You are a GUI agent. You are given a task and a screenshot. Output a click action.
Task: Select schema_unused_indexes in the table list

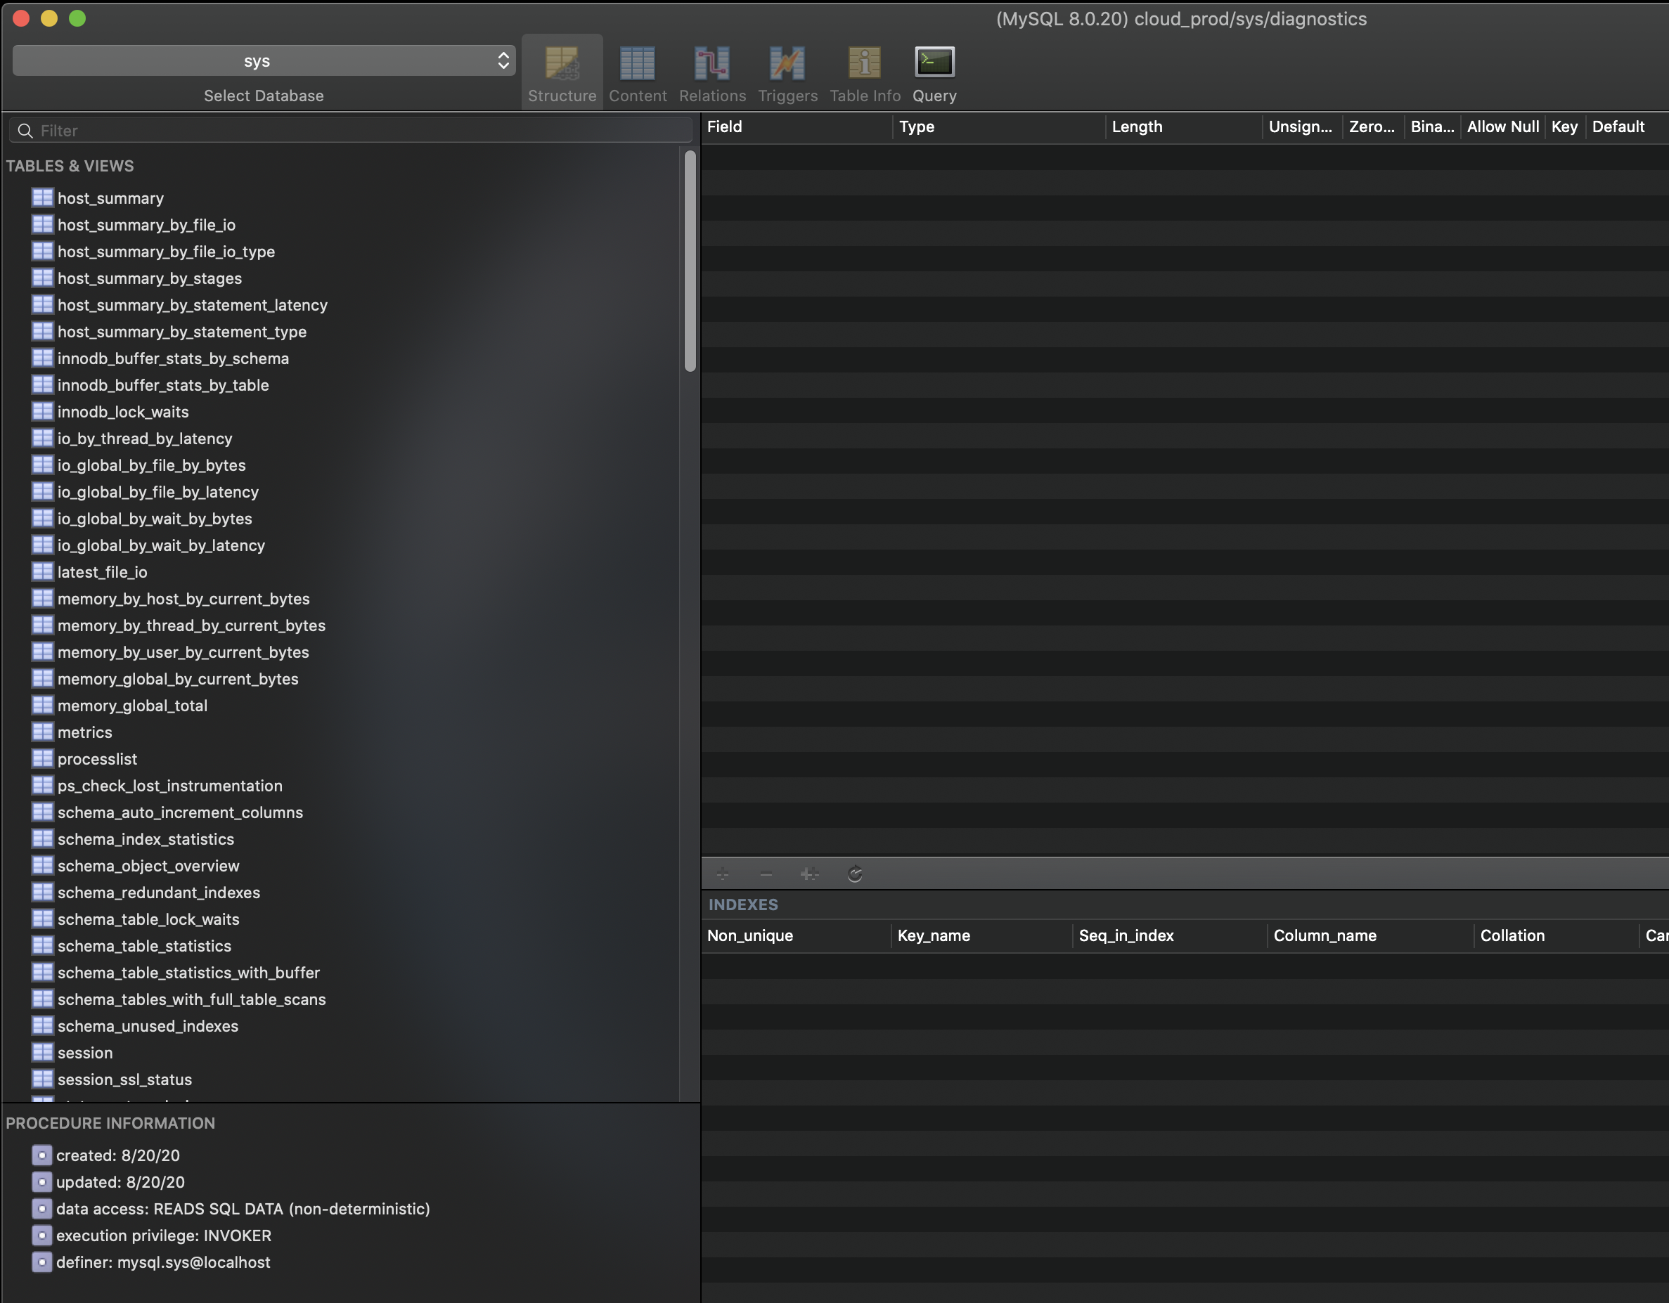[148, 1026]
